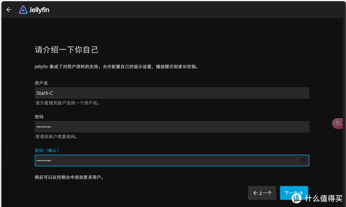Select the Jellyfin wordmark in the header

pos(39,10)
